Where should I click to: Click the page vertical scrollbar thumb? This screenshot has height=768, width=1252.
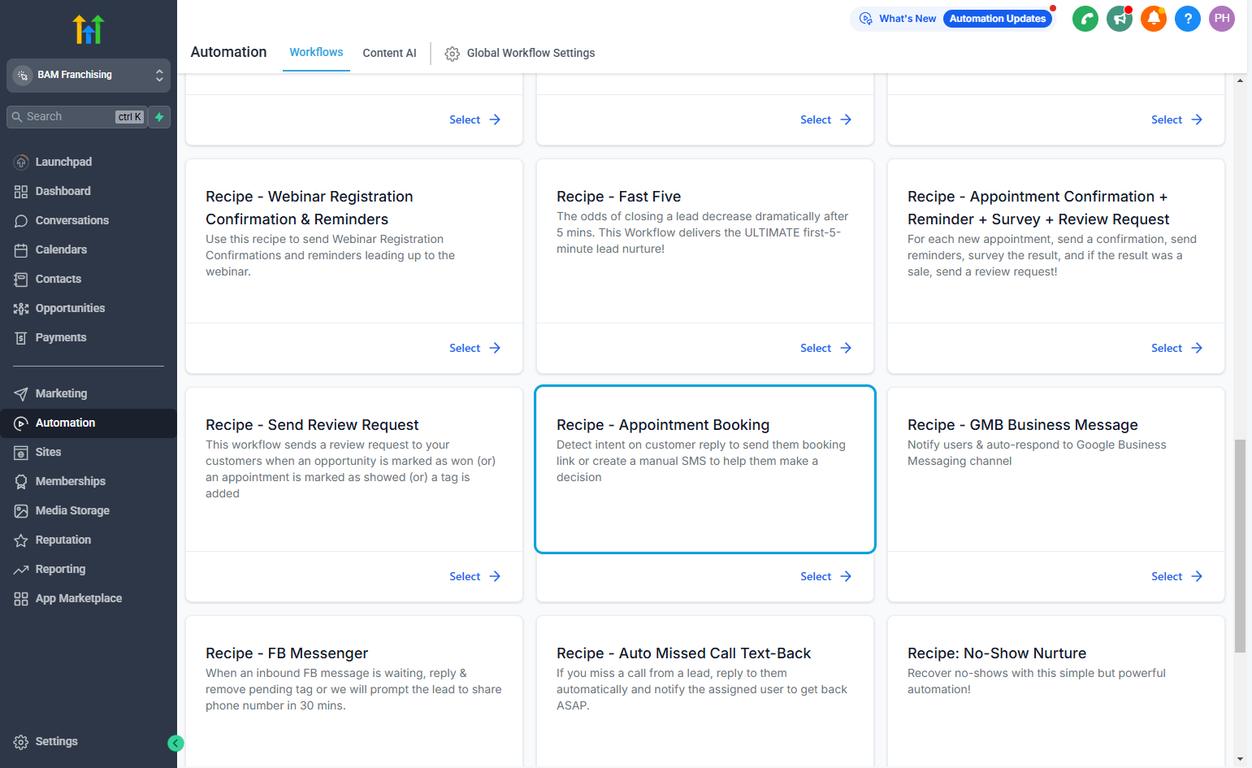pos(1240,545)
